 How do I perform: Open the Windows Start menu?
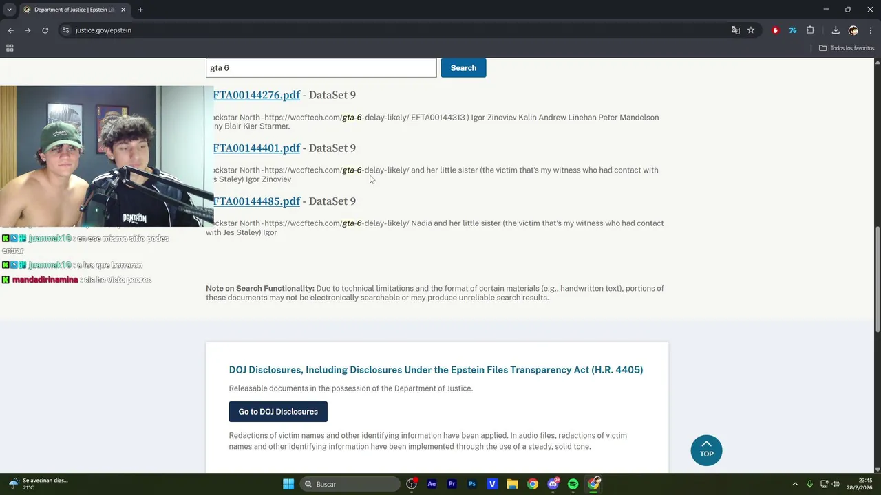[288, 484]
